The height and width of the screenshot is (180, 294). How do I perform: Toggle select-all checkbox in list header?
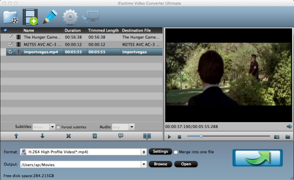(5, 30)
